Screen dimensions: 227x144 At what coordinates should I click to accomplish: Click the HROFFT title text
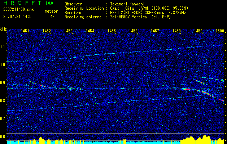(x=22, y=3)
